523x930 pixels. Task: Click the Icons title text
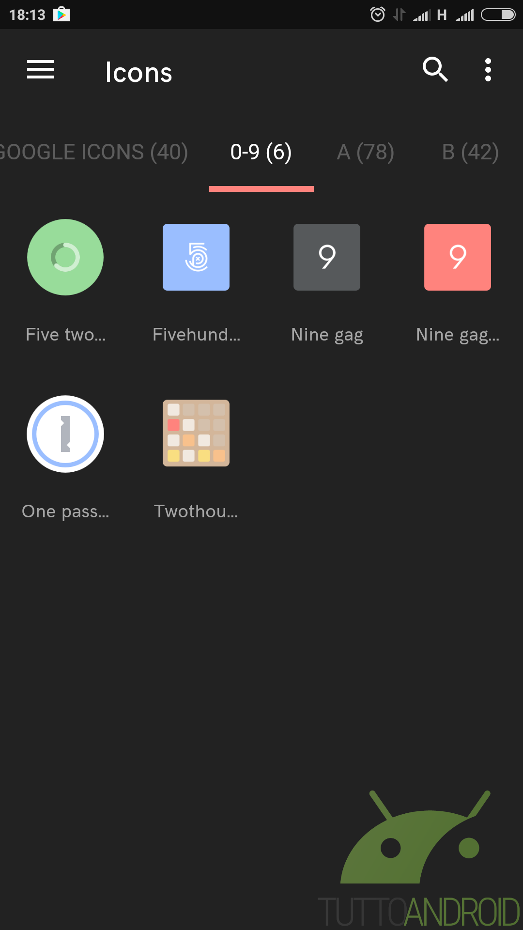tap(138, 72)
